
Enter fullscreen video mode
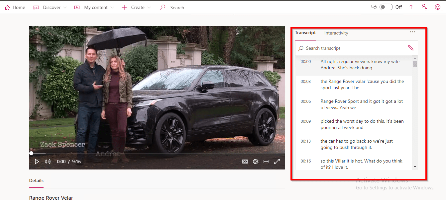(277, 162)
